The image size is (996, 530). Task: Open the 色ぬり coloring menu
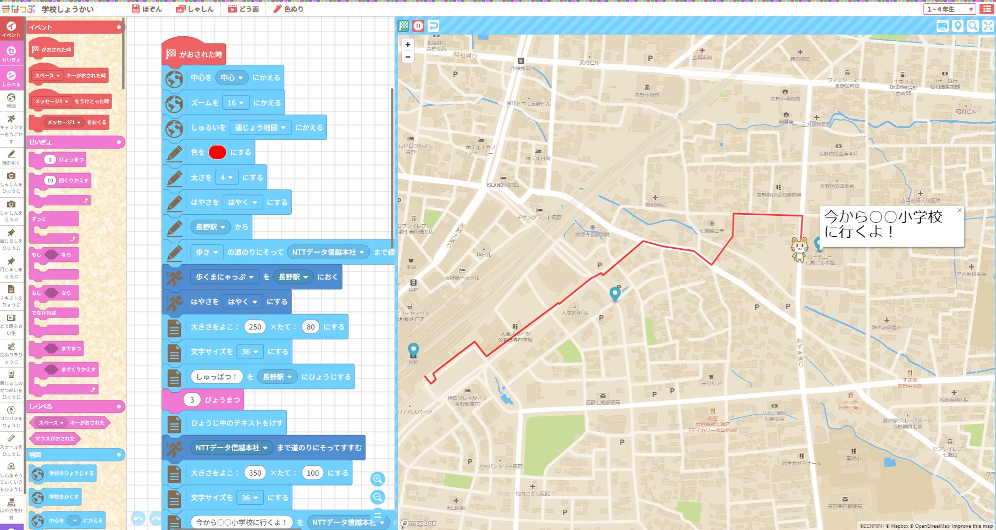(288, 9)
